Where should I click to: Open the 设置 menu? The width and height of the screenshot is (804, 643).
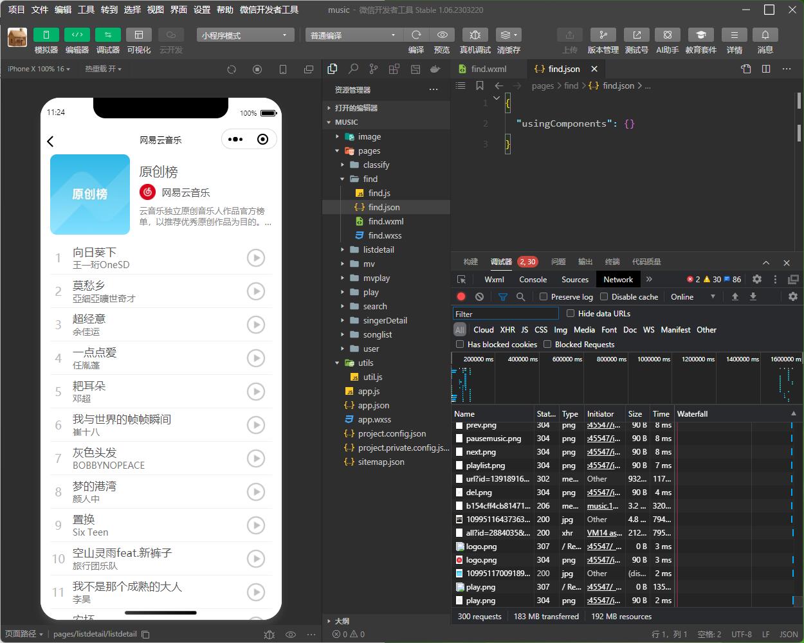(x=202, y=10)
